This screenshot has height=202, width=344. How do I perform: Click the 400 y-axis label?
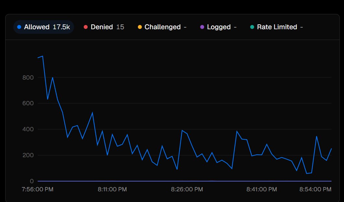coord(28,129)
